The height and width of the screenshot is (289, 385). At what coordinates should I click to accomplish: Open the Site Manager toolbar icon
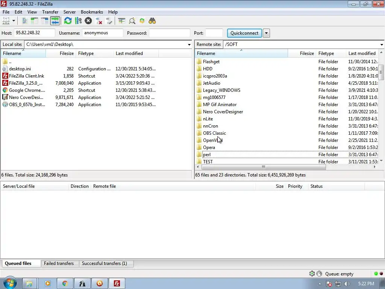pyautogui.click(x=6, y=21)
